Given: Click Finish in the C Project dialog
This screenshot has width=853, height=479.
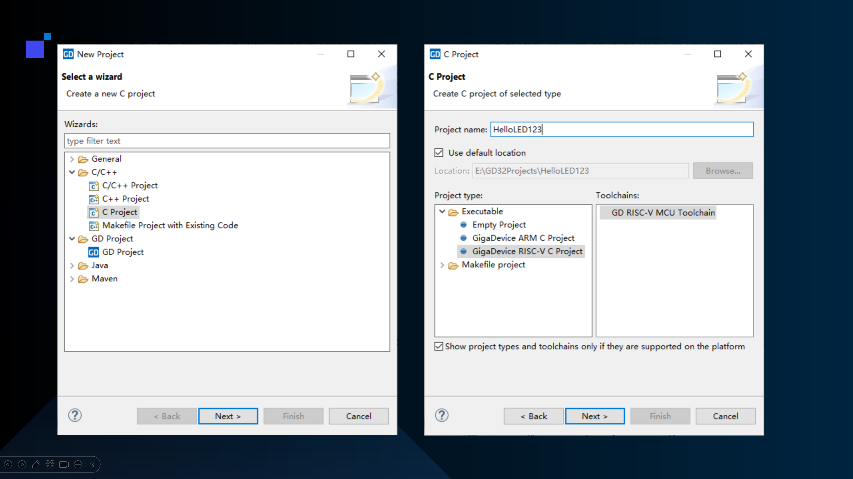Looking at the screenshot, I should click(660, 416).
